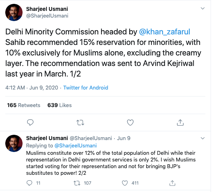The image size is (212, 192).
Task: Open @SharjeelUsmani handle under main author name
Action: (47, 16)
